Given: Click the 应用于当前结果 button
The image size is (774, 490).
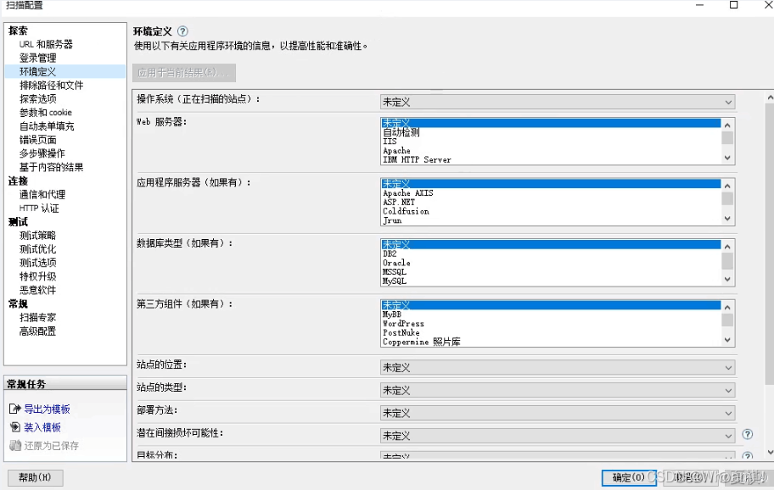Looking at the screenshot, I should coord(183,73).
